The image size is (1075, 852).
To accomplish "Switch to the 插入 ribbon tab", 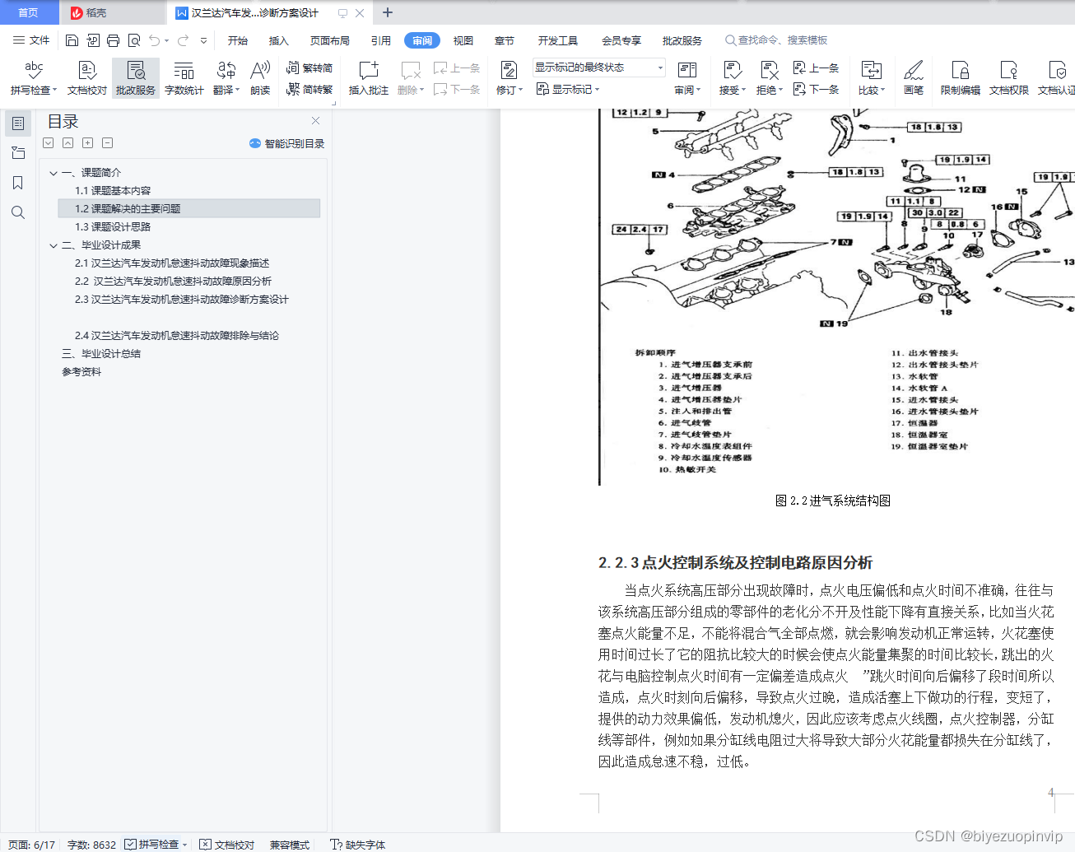I will [x=279, y=40].
